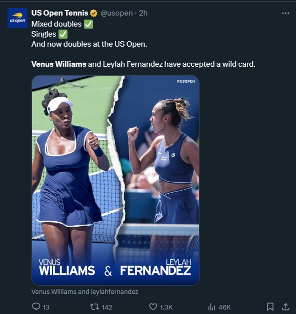
Task: Click the Venus Williams and leylahfernandez caption
Action: [85, 292]
